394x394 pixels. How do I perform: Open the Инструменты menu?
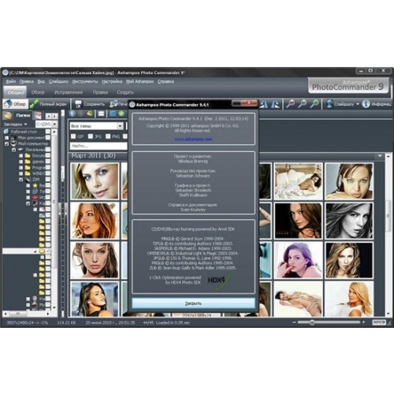point(85,81)
